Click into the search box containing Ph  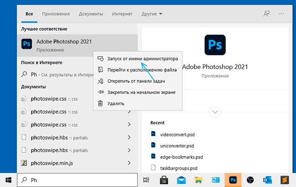77,180
